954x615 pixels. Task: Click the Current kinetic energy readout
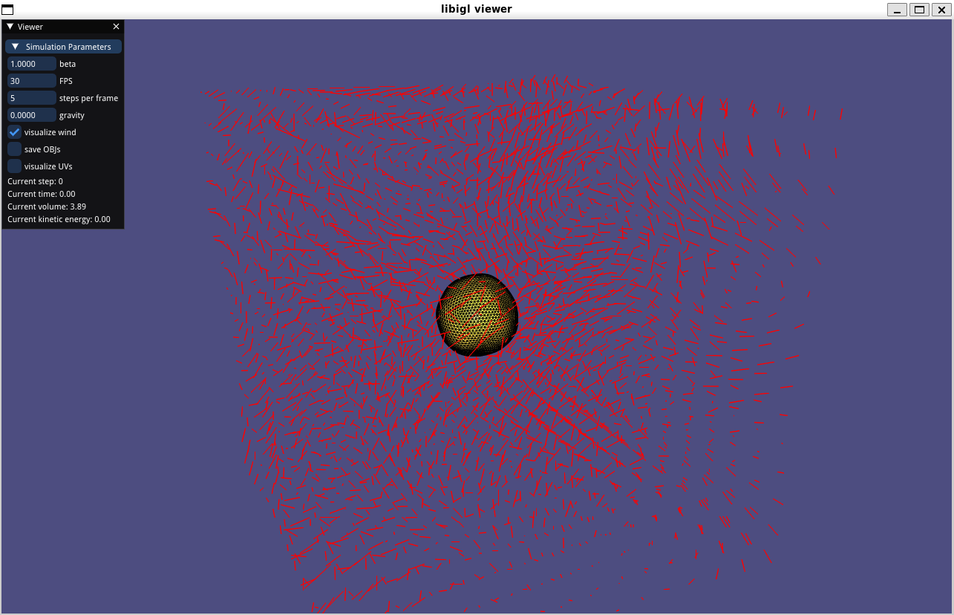(59, 219)
